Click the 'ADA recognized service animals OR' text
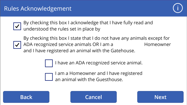Screen dimensions: 187x105 pos(61,44)
